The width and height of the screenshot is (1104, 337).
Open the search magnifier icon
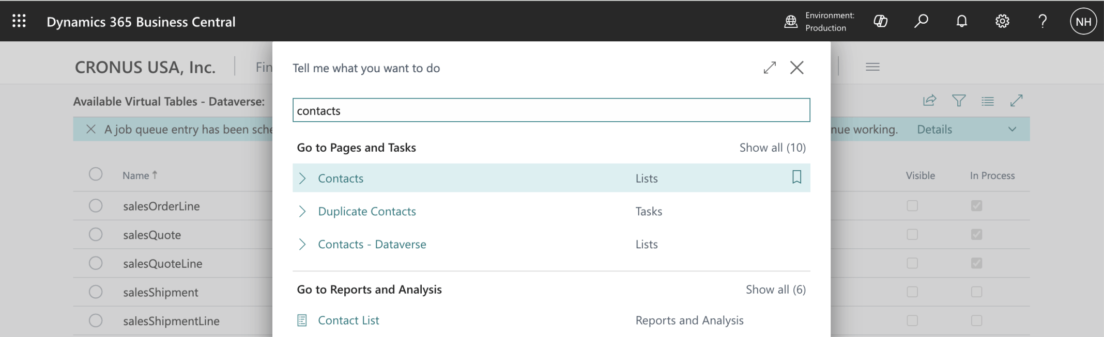921,21
